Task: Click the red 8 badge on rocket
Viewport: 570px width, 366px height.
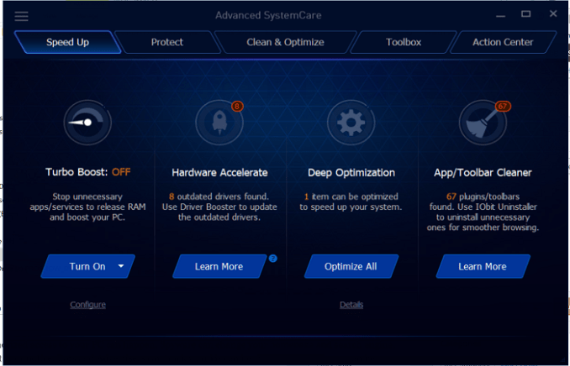Action: tap(237, 107)
